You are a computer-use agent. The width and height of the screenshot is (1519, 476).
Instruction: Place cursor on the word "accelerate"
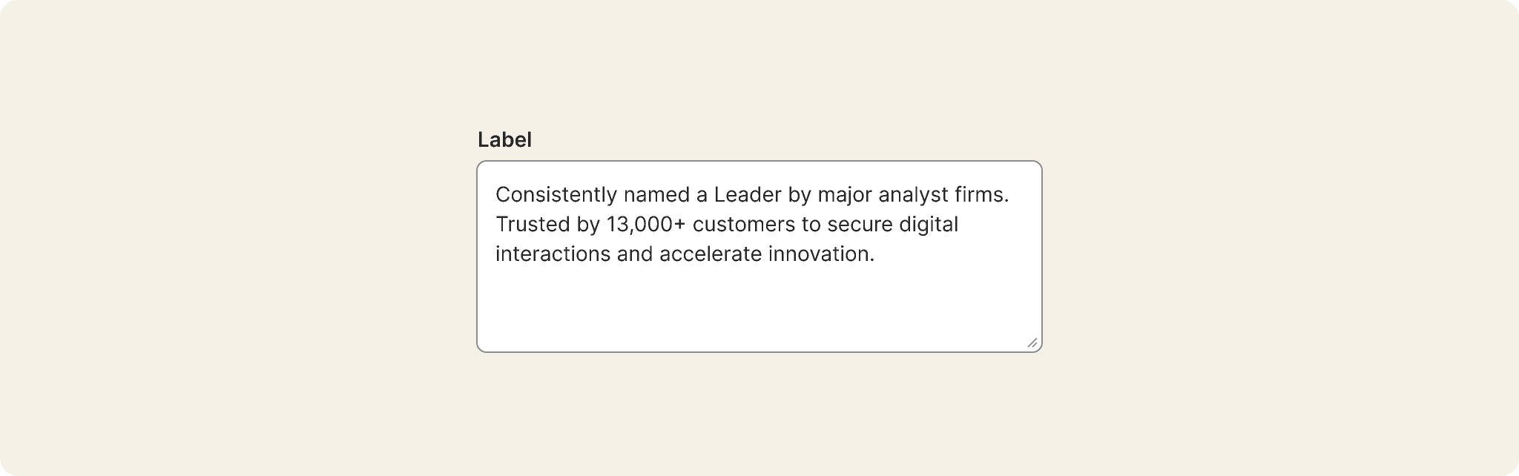pos(711,254)
